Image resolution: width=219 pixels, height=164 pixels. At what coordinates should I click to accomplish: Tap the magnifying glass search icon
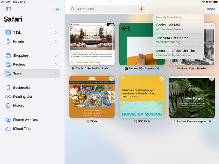(x=73, y=9)
